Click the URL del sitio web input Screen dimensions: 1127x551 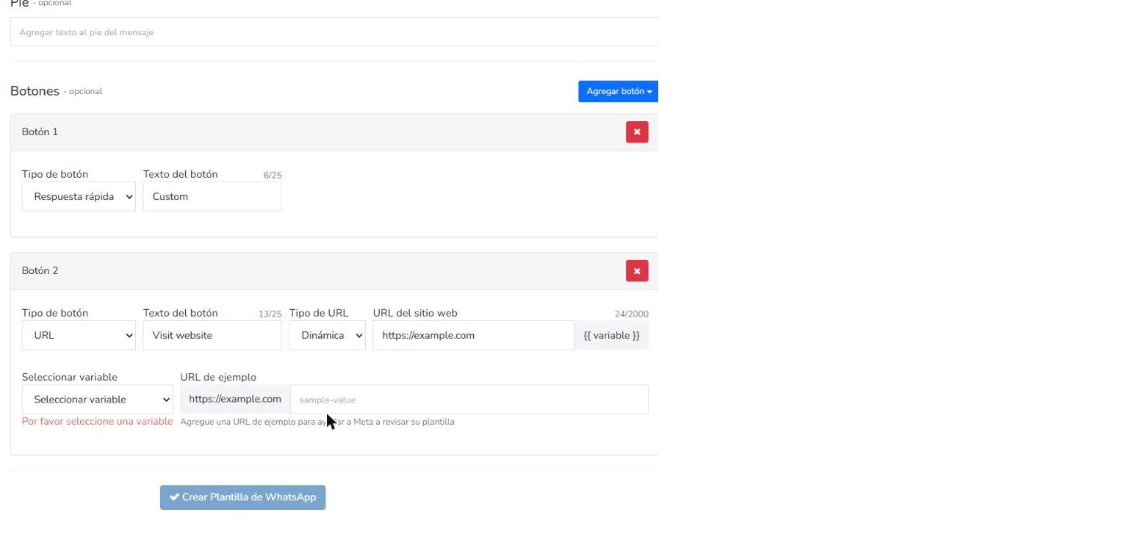[473, 335]
